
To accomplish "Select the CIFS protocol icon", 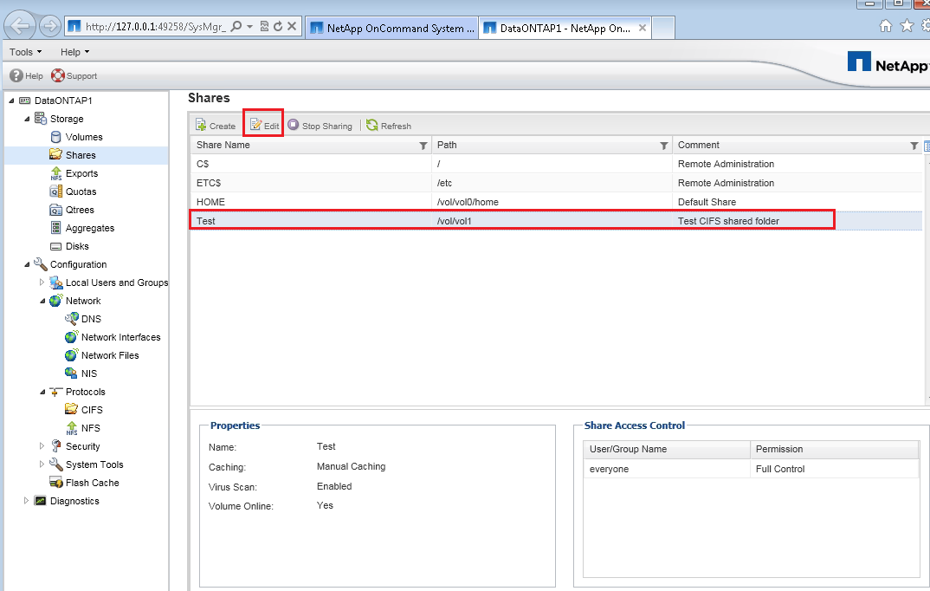I will 74,409.
